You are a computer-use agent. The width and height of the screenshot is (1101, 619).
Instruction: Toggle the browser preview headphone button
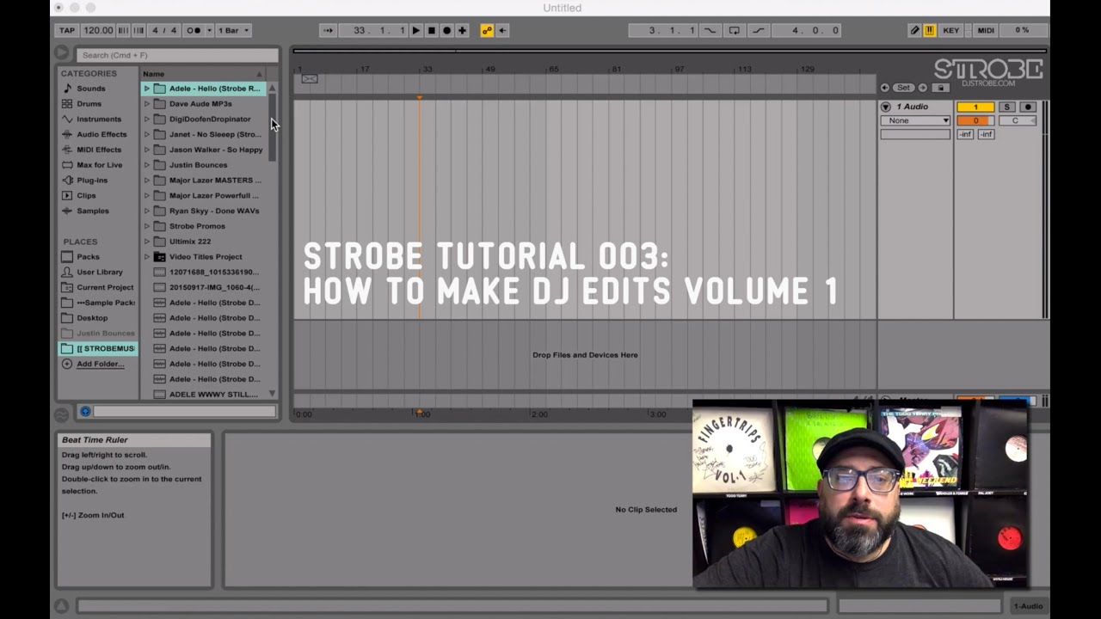(85, 412)
